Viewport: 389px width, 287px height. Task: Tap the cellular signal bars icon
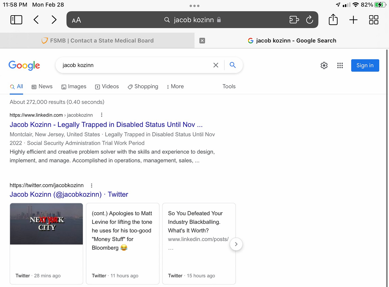click(347, 5)
